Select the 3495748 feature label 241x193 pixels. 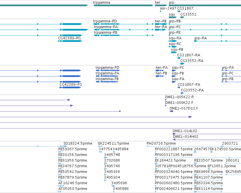(x=112, y=155)
